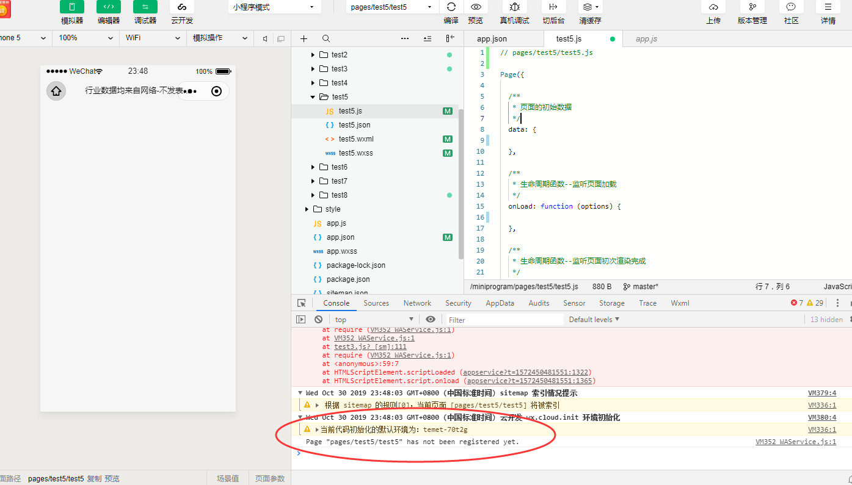Click the Preview (预览) eye icon
The image size is (852, 485).
pyautogui.click(x=475, y=7)
